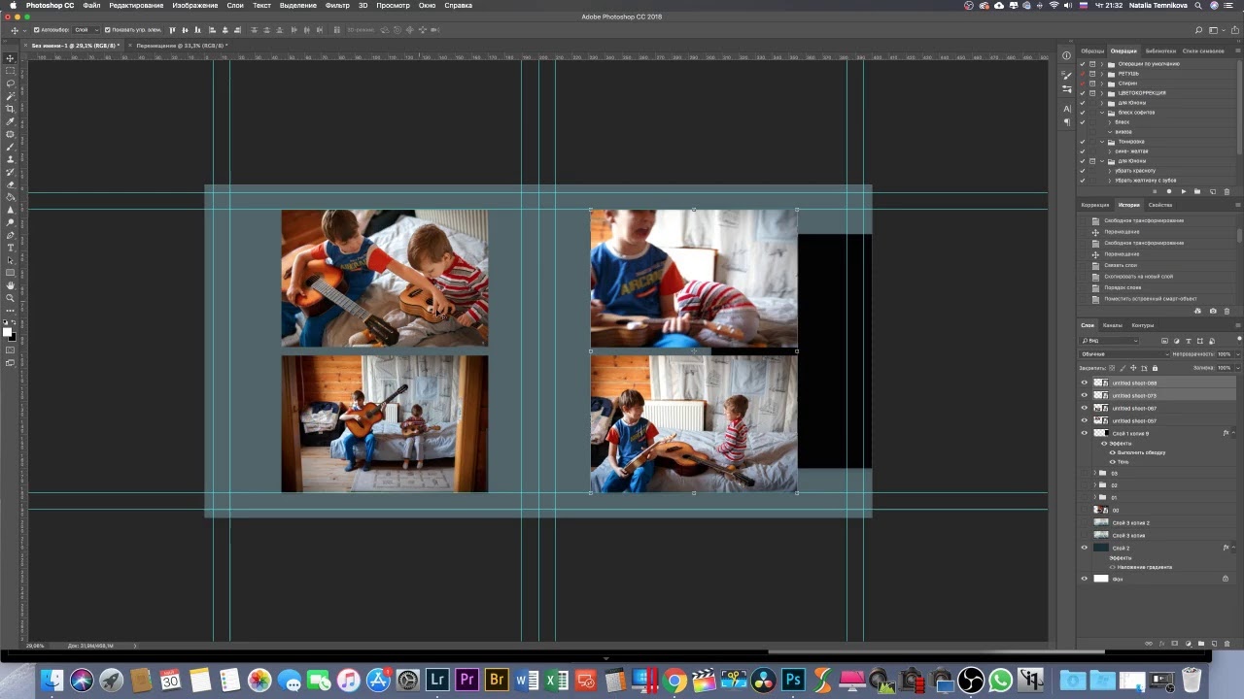
Task: Create new snapshot camera icon in История
Action: click(x=1212, y=311)
